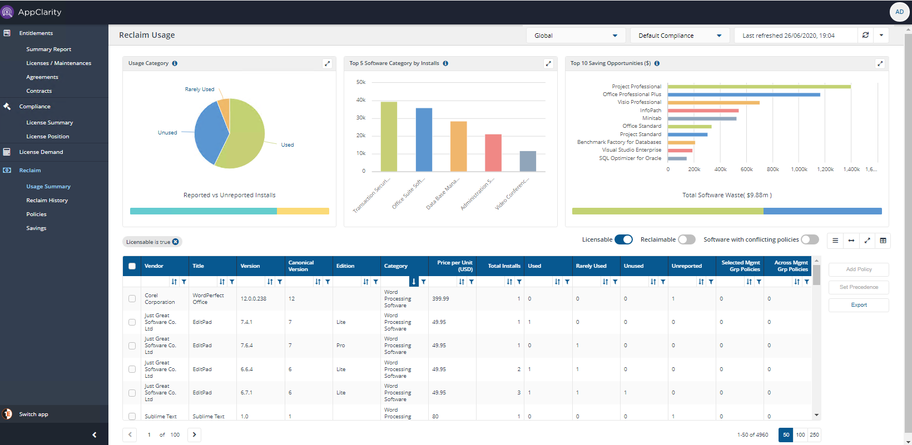Set page size to 250
The image size is (912, 445).
point(814,435)
